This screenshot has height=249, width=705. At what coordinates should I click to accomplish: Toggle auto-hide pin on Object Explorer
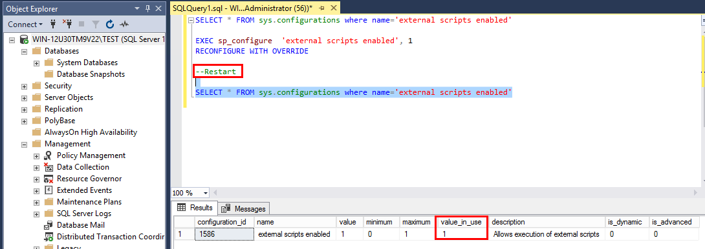(147, 8)
